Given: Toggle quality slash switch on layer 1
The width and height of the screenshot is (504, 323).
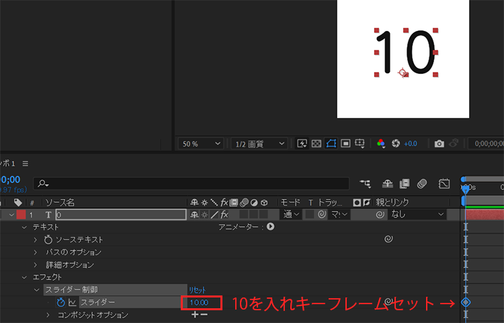Looking at the screenshot, I should (214, 214).
